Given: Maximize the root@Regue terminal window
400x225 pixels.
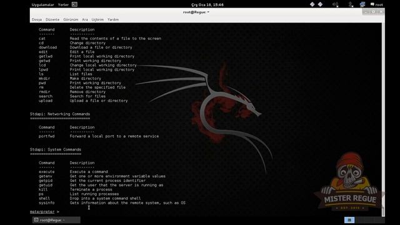Looking at the screenshot, I should pyautogui.click(x=374, y=12).
